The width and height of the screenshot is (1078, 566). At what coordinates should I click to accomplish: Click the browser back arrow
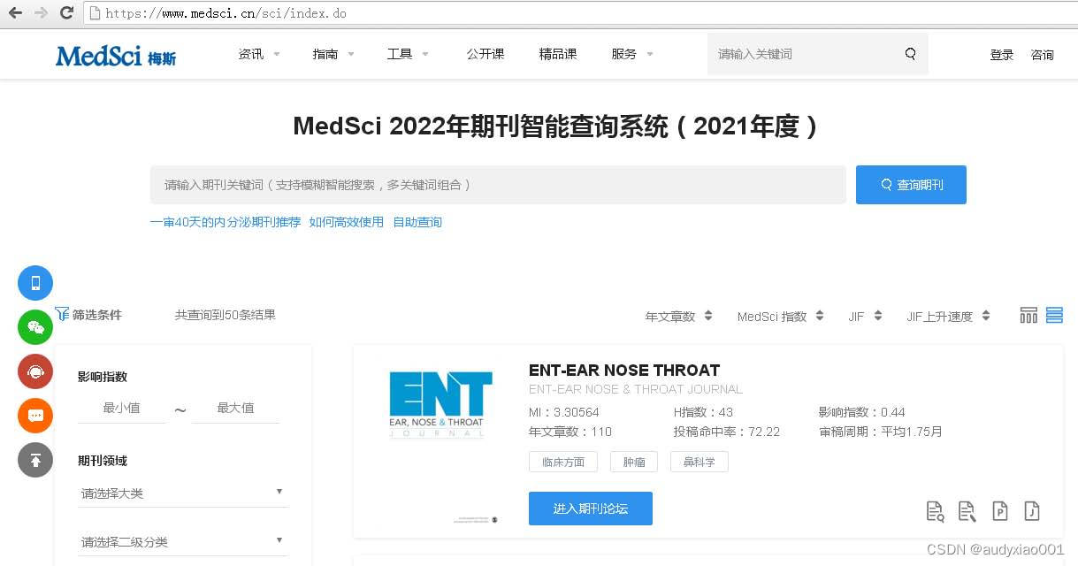pyautogui.click(x=15, y=13)
